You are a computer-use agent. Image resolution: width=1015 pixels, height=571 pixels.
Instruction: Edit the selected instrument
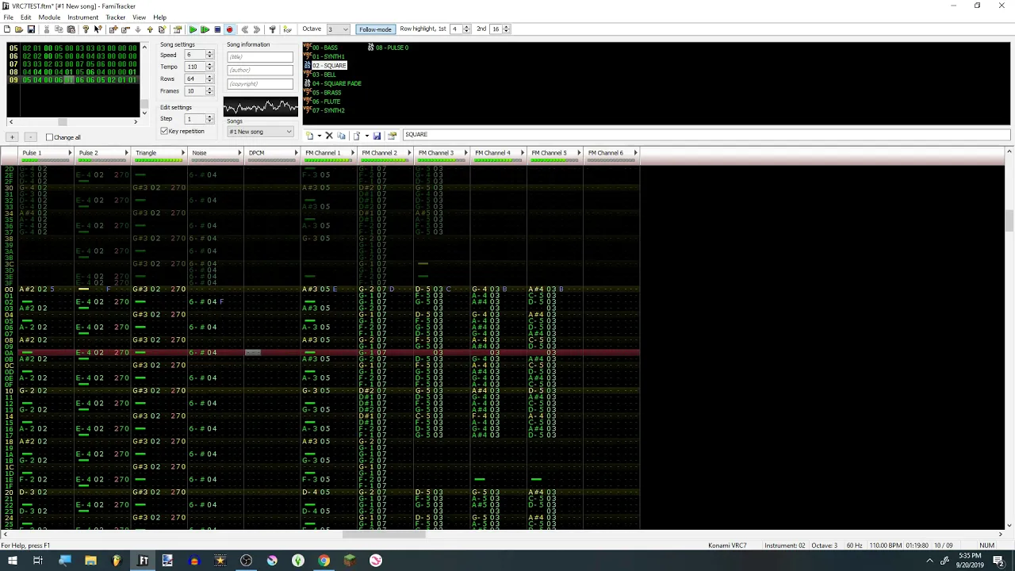coord(392,136)
